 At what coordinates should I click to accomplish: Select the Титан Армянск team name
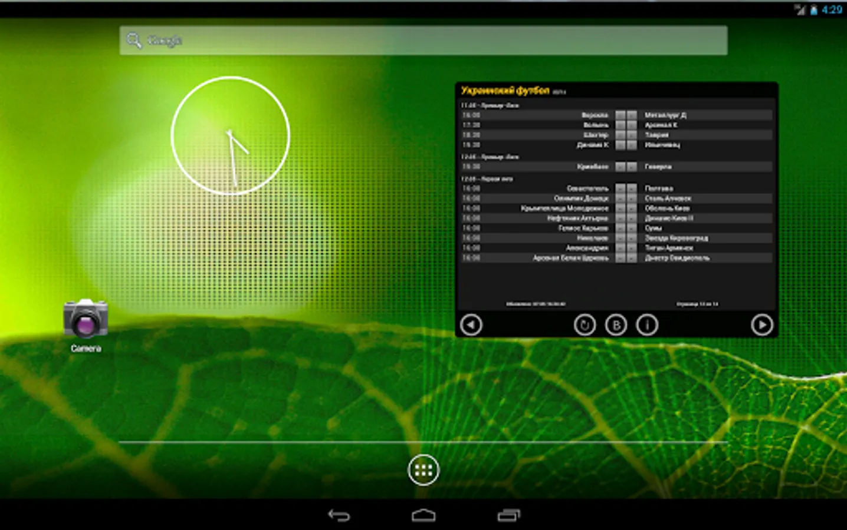click(669, 248)
